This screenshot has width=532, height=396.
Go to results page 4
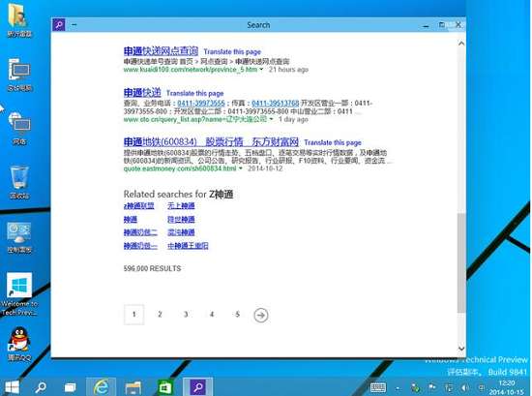(x=212, y=315)
